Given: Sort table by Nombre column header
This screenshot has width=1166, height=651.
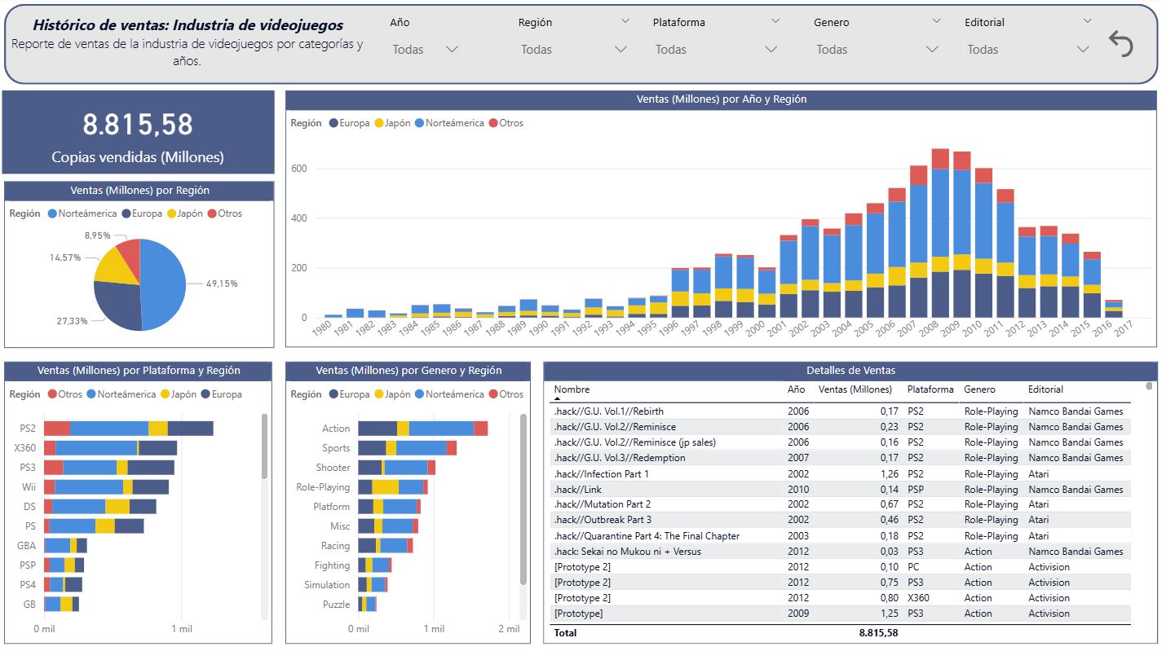Looking at the screenshot, I should pos(572,389).
